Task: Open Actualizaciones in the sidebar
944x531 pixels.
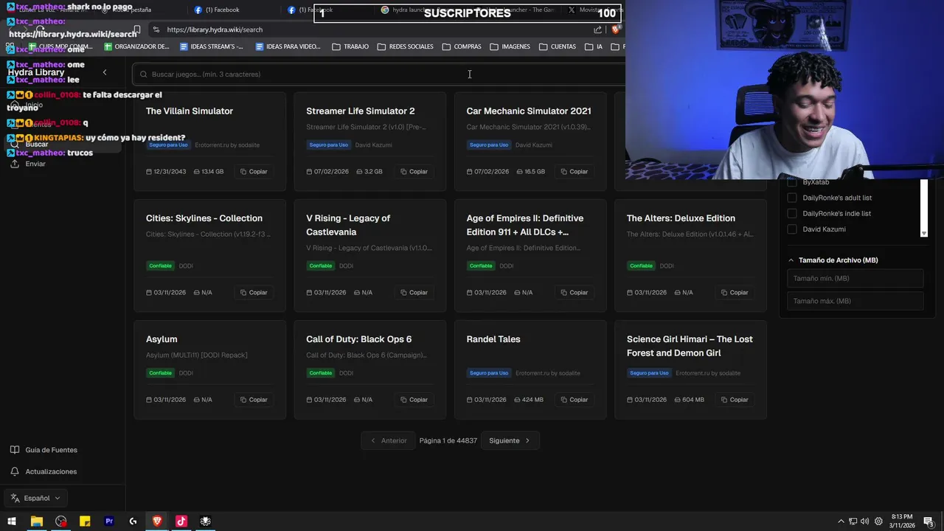Action: pos(44,471)
